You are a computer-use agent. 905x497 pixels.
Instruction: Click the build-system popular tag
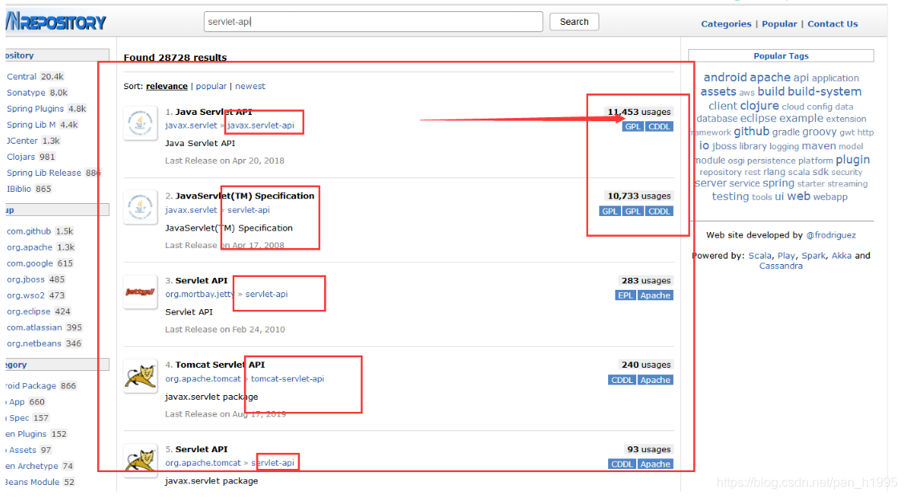pyautogui.click(x=824, y=92)
